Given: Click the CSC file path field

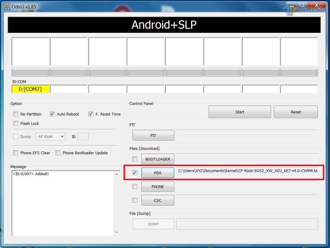Looking at the screenshot, I should 247,200.
